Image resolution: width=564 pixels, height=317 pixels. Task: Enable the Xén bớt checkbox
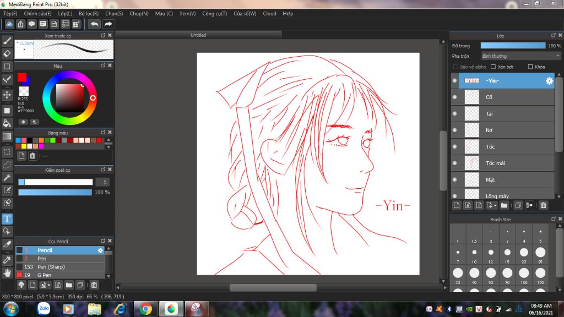coord(493,67)
